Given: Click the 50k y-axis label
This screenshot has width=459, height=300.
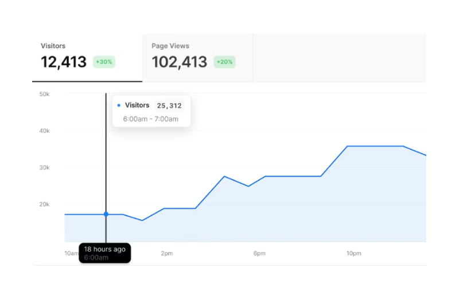Looking at the screenshot, I should coord(45,94).
